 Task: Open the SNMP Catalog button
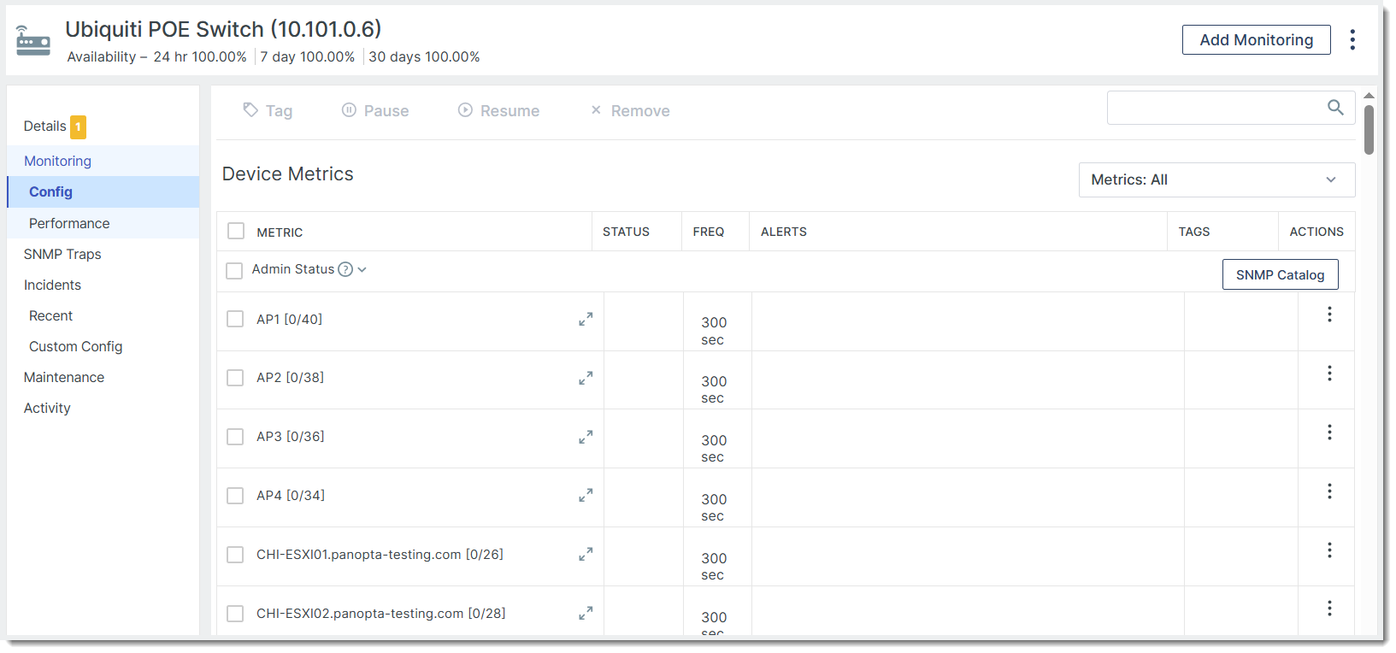[1279, 274]
